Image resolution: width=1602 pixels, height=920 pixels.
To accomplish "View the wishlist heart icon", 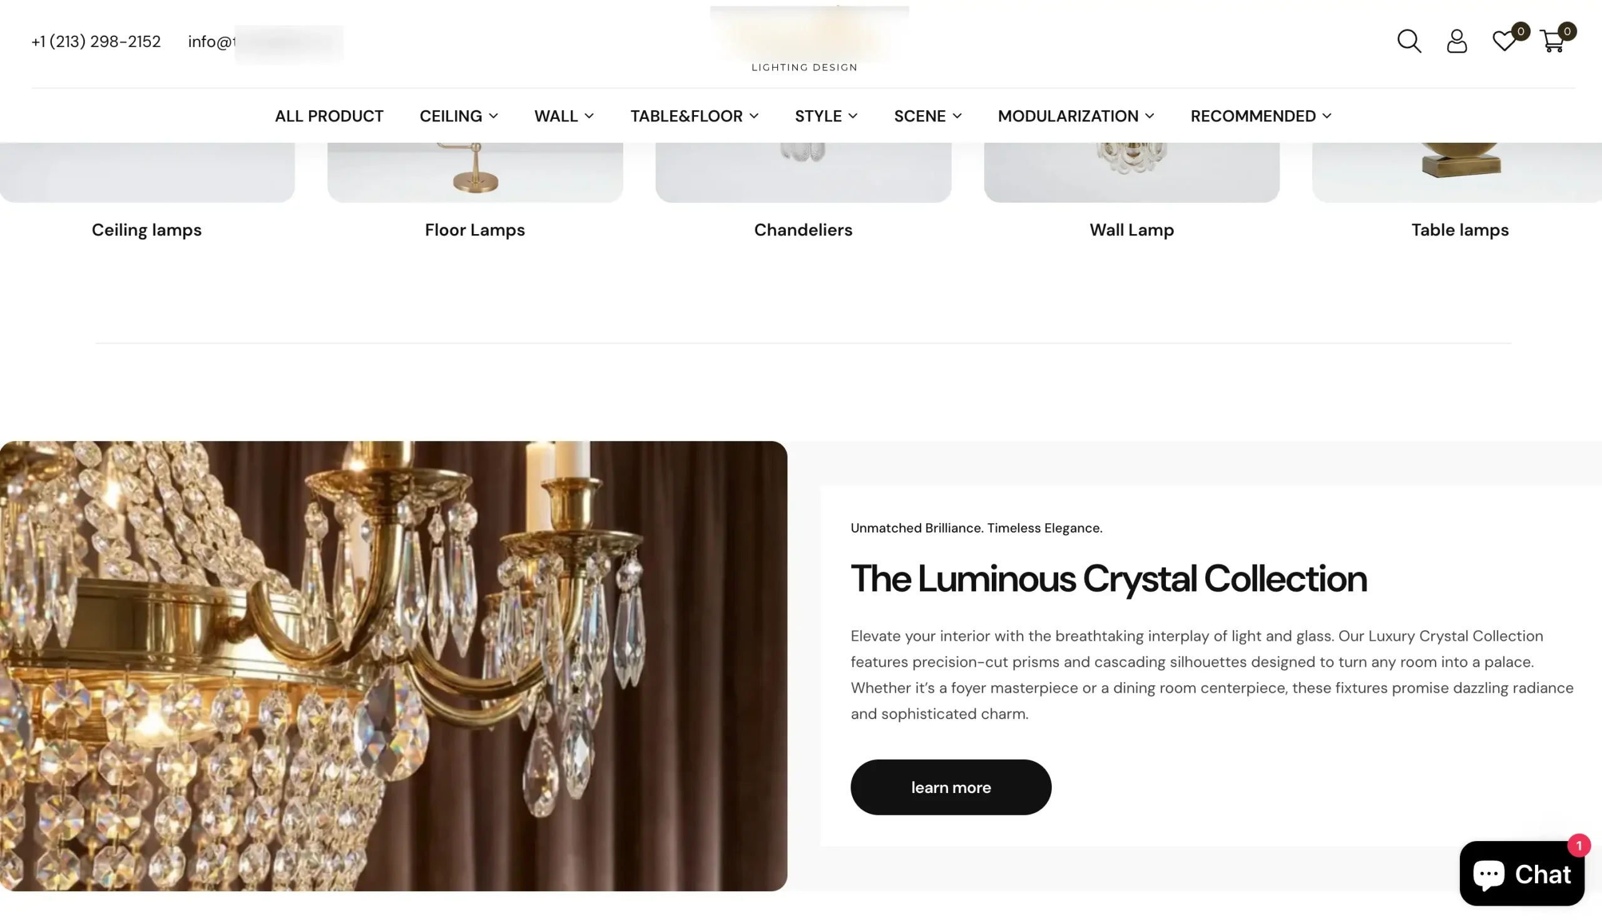I will pos(1505,41).
